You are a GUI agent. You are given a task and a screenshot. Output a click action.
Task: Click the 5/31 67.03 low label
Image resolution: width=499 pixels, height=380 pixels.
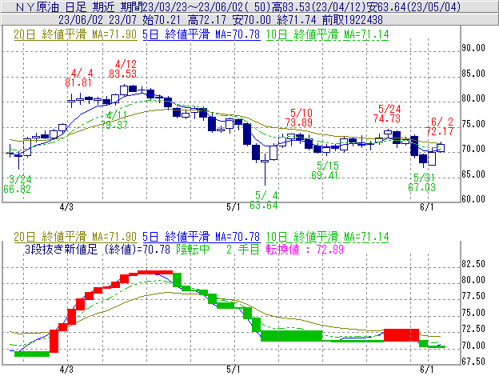[x=422, y=182]
